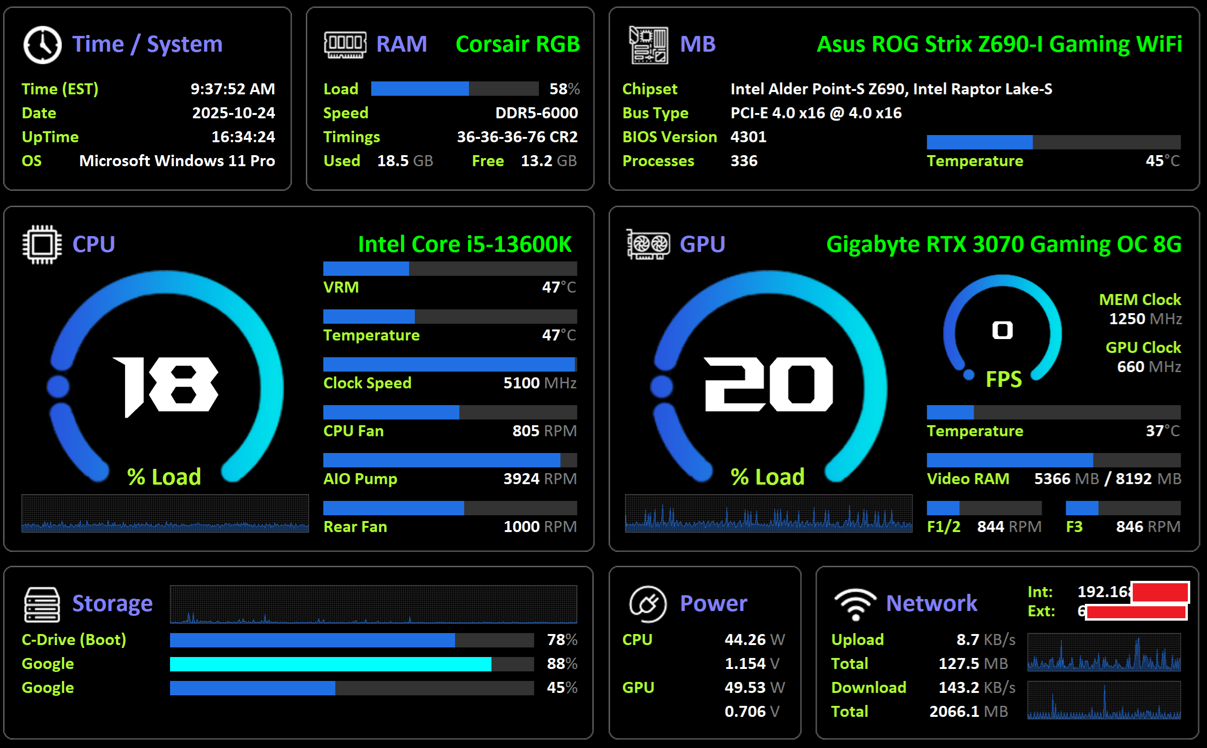Click the Asus ROG Strix Z690-I title

coord(999,45)
